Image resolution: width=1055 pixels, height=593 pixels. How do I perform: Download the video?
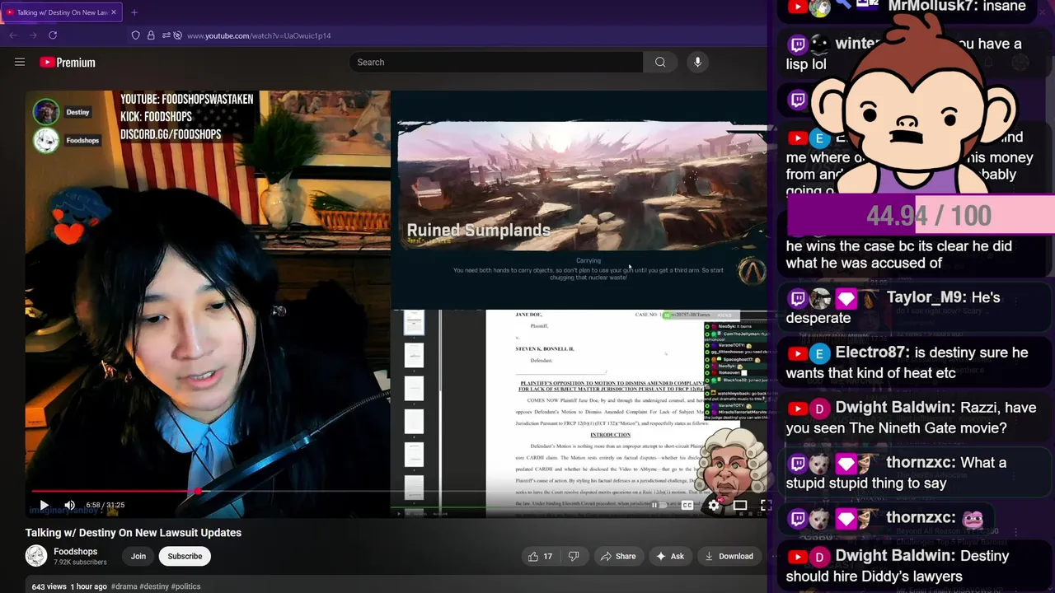point(729,556)
